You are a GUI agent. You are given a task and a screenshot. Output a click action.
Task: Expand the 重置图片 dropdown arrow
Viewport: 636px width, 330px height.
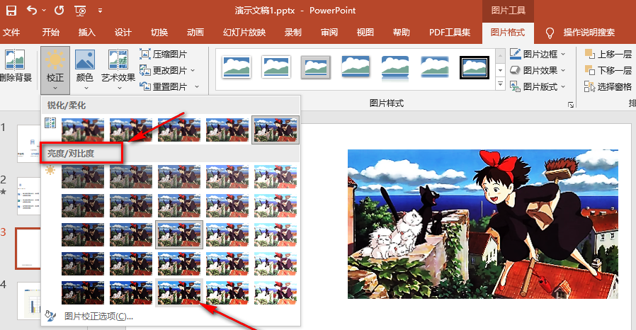(197, 86)
